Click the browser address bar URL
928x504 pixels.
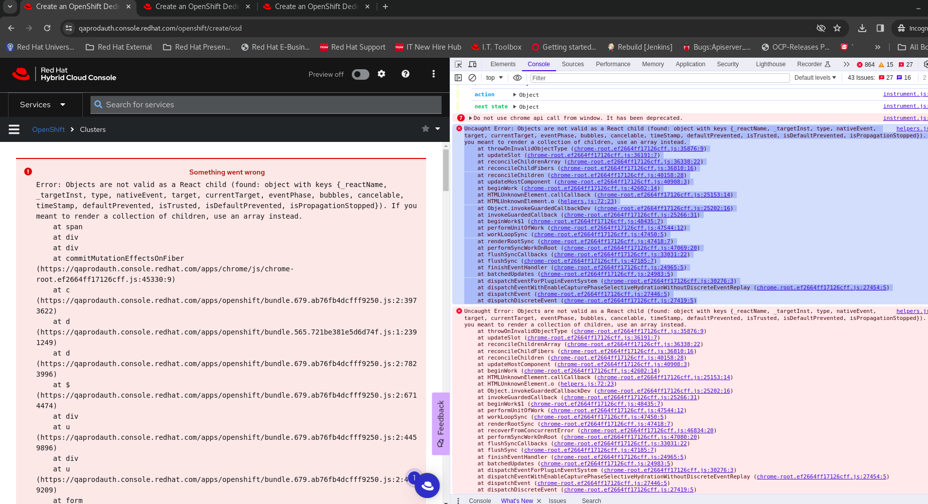(x=160, y=28)
